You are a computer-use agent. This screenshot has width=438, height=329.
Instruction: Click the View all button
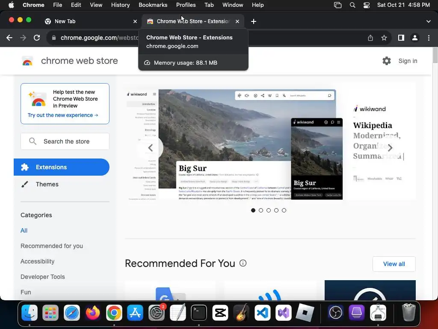[394, 264]
